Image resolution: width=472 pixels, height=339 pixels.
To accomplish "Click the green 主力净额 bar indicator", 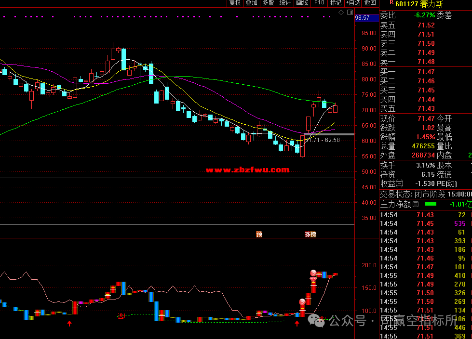I will pos(430,204).
